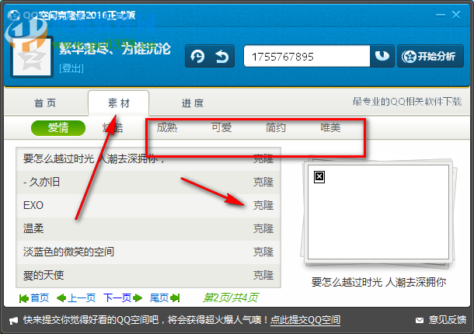Click 克隆 for the 淡蓝色的微笑的空间 row
The height and width of the screenshot is (334, 474).
(x=263, y=252)
